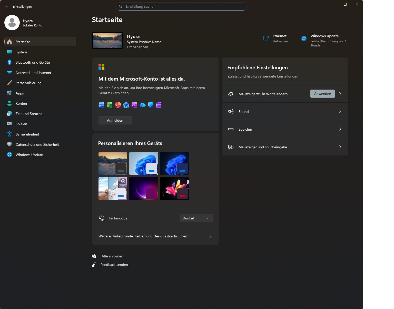Expand the Speicher setting chevron

340,129
